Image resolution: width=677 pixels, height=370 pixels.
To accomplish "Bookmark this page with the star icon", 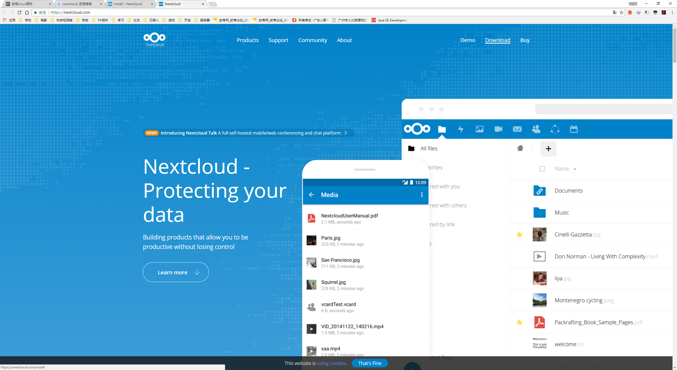I will coord(621,12).
